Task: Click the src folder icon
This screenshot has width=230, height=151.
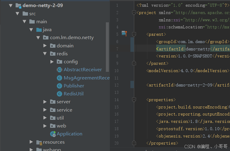Action: tap(25, 14)
